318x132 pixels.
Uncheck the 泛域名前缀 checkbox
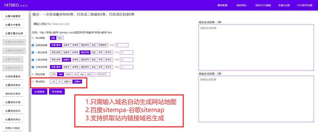point(33,45)
